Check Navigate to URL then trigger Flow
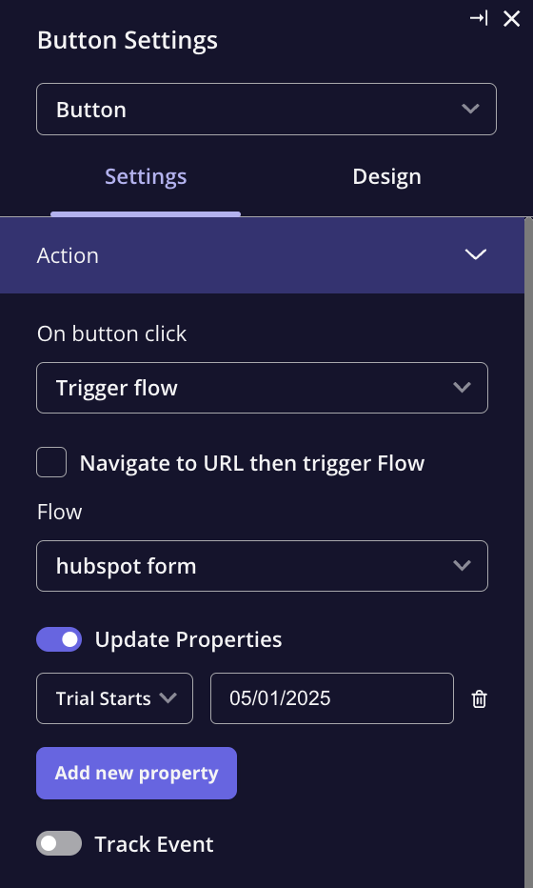This screenshot has height=888, width=533. tap(51, 462)
